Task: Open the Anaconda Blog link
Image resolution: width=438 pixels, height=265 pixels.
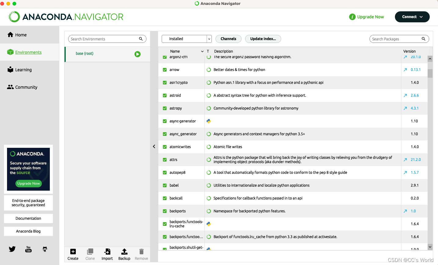Action: pos(28,231)
